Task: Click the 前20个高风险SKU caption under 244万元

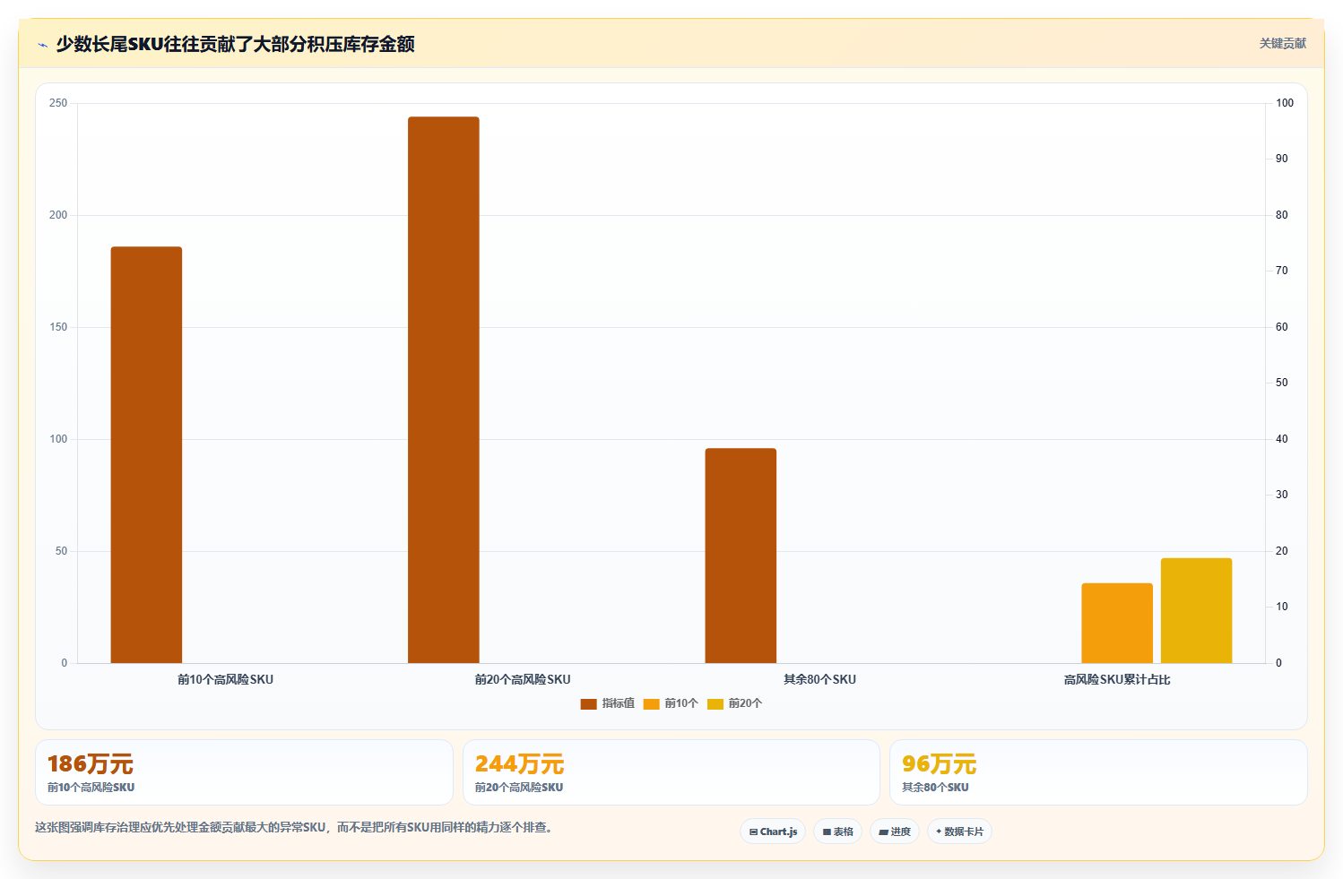Action: [x=519, y=788]
